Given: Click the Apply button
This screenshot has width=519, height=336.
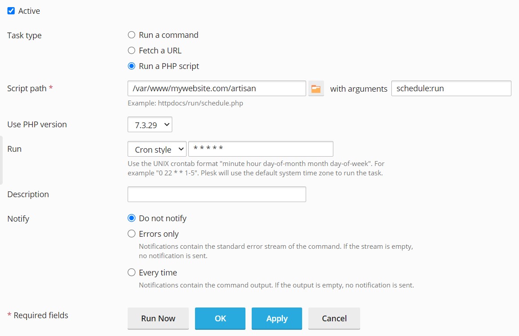Looking at the screenshot, I should point(277,319).
